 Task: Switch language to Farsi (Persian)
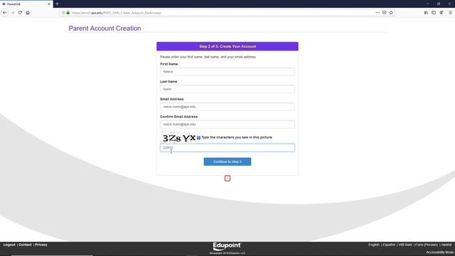point(427,245)
